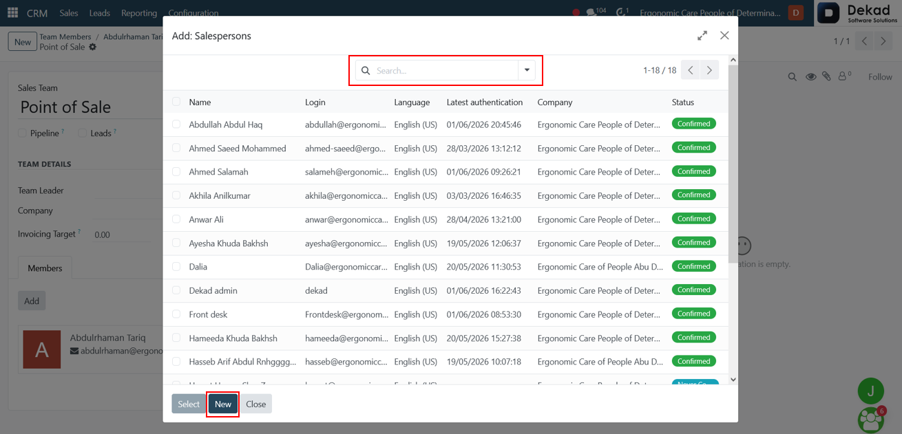Click the red recording indicator icon
The height and width of the screenshot is (434, 902).
tap(576, 12)
